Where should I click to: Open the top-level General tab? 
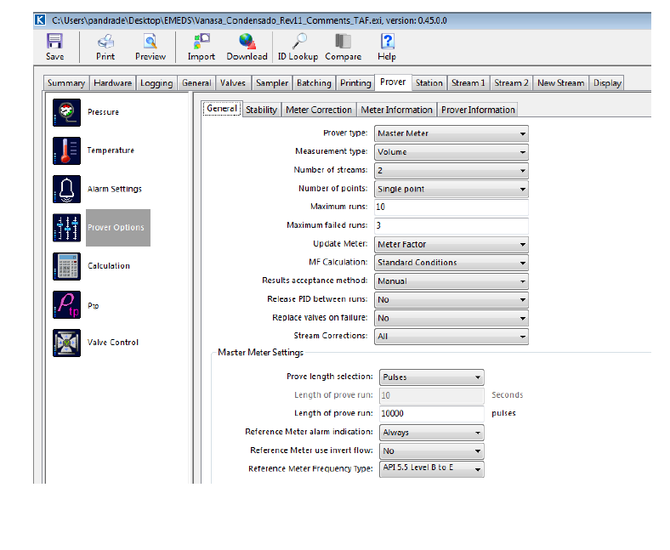click(196, 83)
